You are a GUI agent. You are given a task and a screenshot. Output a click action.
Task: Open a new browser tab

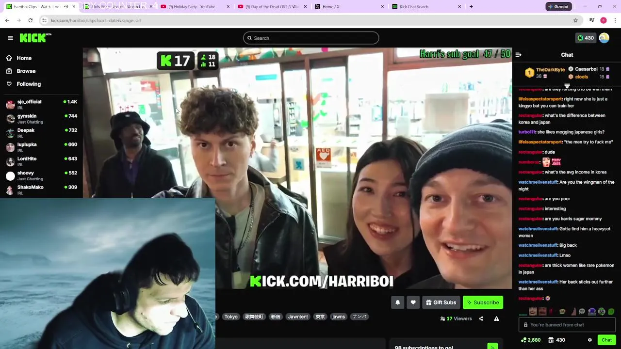click(x=471, y=7)
